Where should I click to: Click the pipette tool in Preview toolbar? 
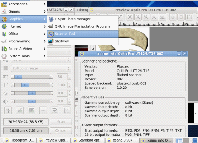click(x=120, y=17)
